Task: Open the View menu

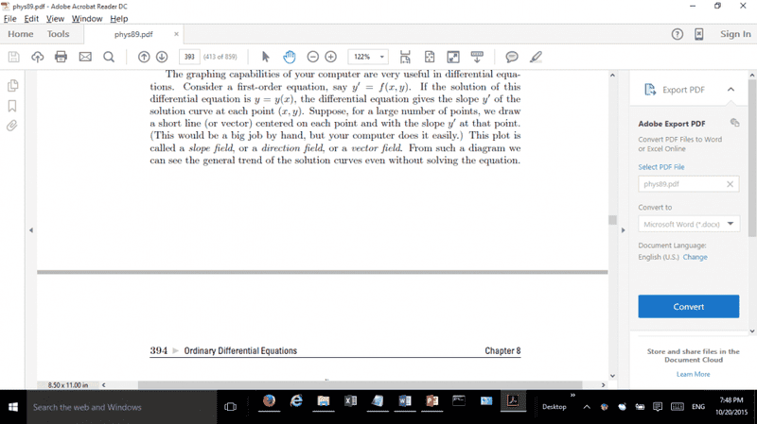Action: pyautogui.click(x=55, y=19)
